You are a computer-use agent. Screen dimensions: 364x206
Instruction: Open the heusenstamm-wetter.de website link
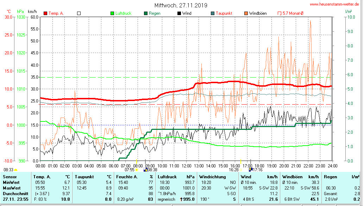335,5
